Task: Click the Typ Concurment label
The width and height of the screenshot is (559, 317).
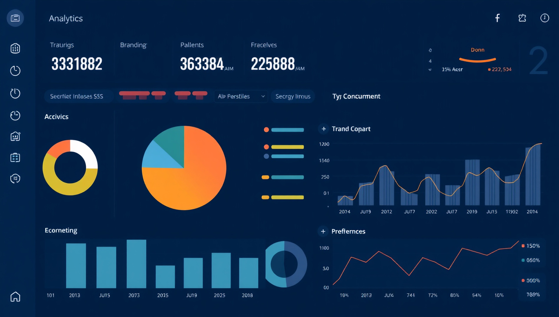Action: tap(356, 96)
